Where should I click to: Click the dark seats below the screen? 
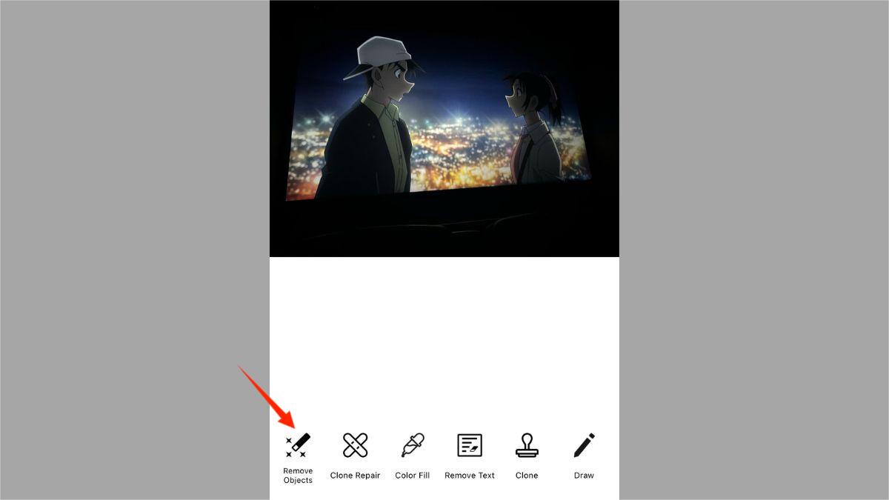pyautogui.click(x=444, y=226)
